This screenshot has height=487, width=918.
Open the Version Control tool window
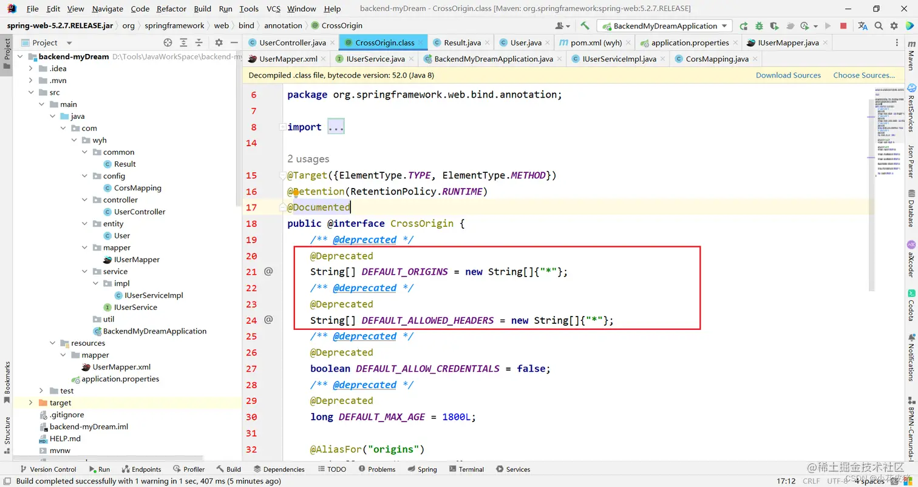pos(48,469)
